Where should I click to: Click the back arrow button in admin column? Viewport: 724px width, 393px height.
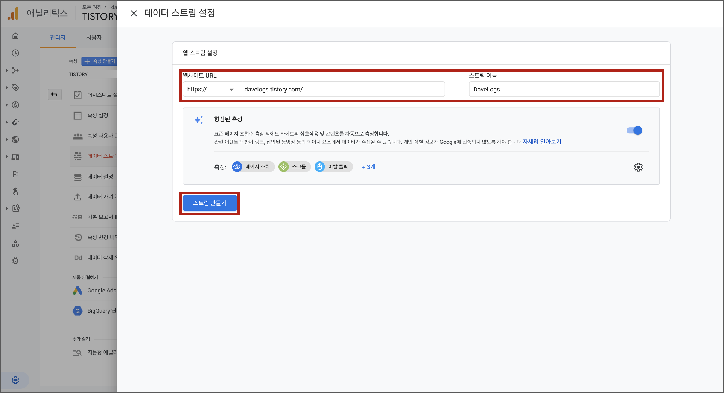(54, 94)
